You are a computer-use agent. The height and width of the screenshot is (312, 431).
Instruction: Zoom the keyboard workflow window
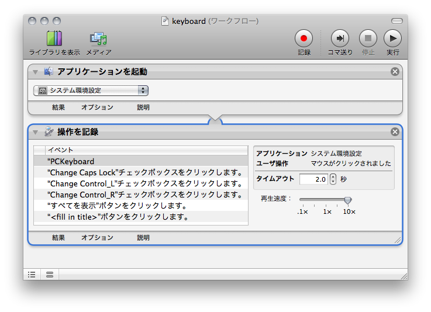coord(57,21)
